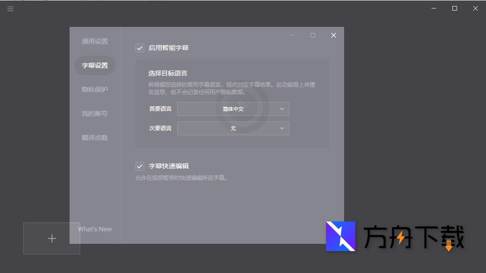
Task: Open the 次要语言 dropdown showing 无
Action: pos(233,128)
